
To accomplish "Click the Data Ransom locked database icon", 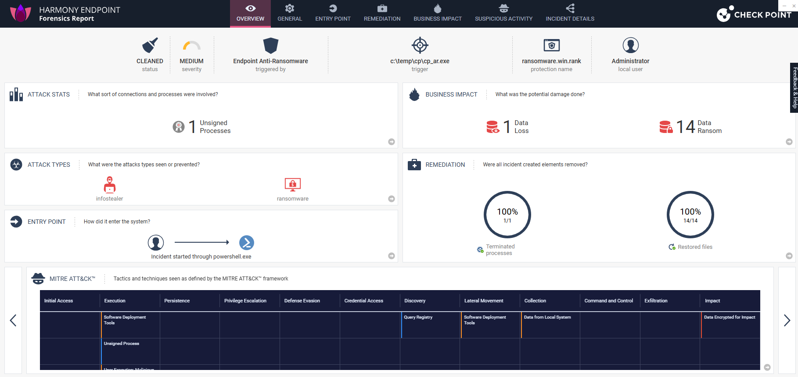I will 666,127.
